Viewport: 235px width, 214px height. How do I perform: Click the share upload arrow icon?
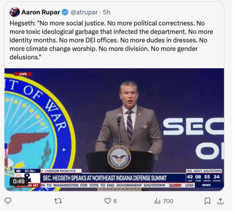click(x=220, y=201)
